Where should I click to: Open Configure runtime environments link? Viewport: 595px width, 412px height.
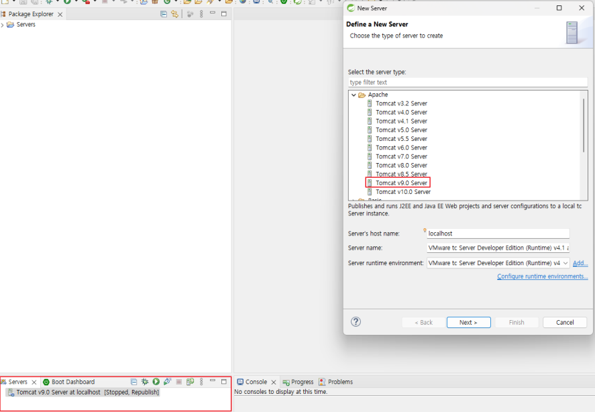click(542, 276)
